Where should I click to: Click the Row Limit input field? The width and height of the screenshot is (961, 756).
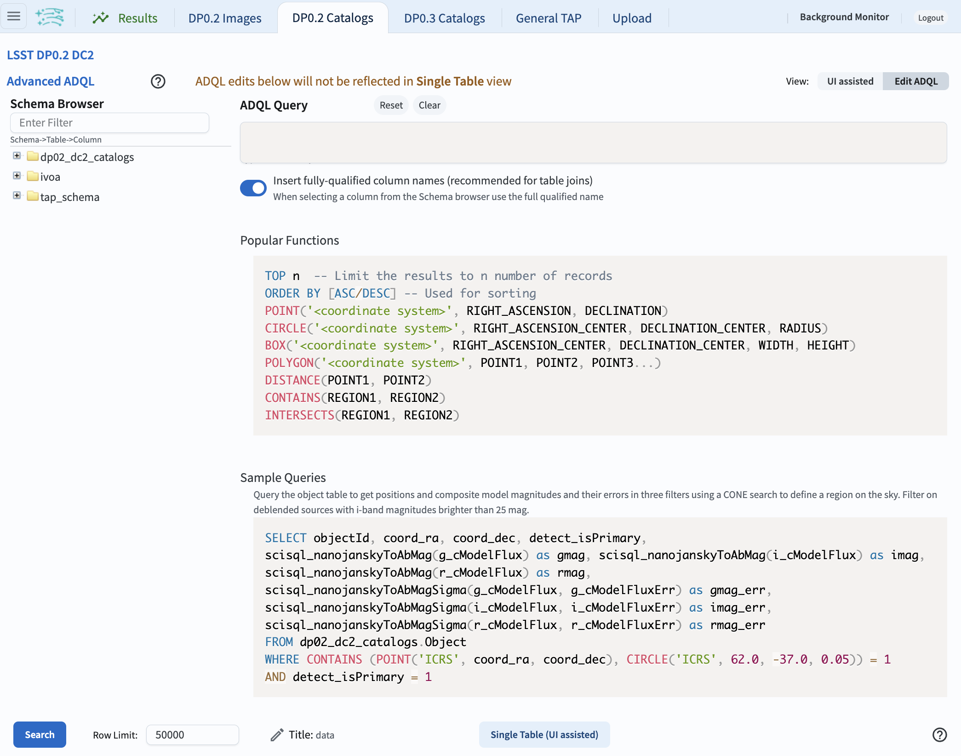pos(192,734)
